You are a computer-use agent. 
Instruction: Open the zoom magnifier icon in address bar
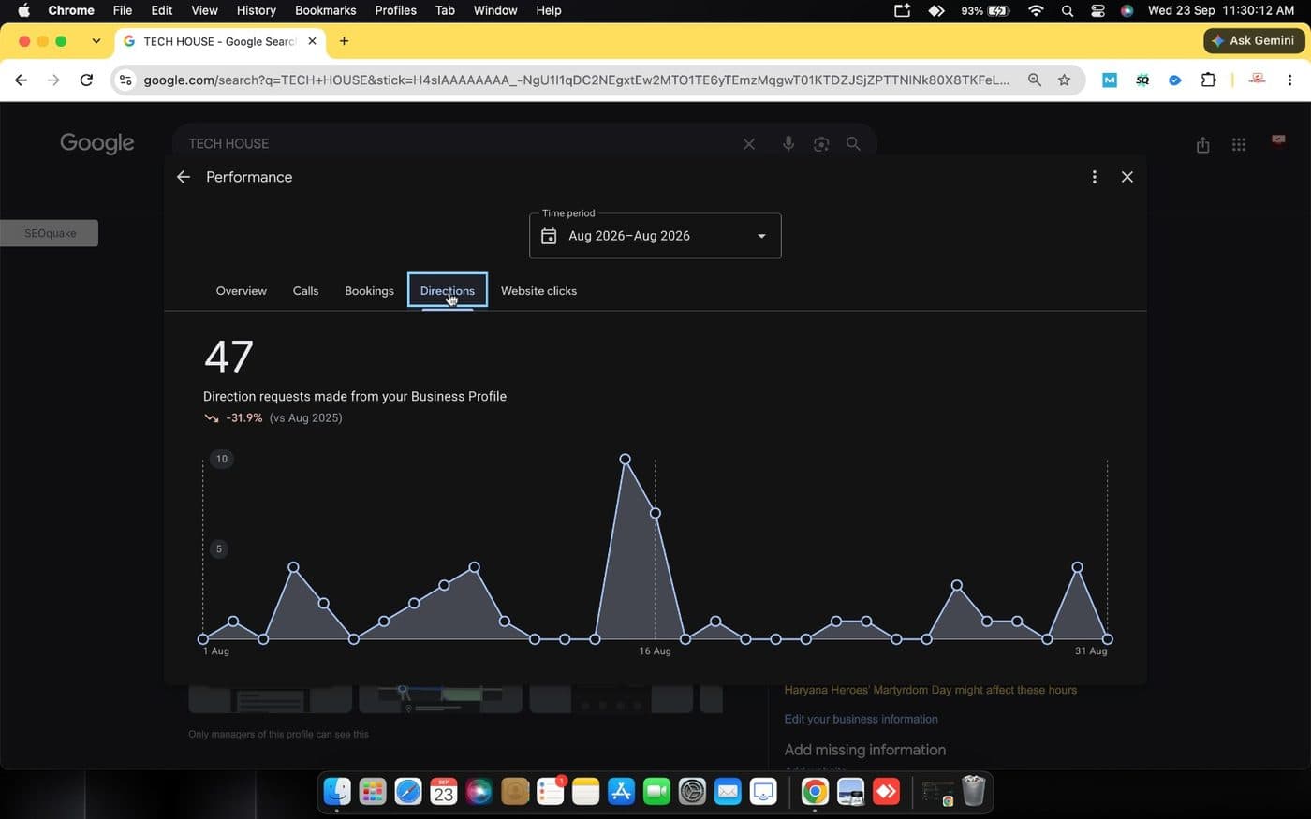tap(1035, 80)
